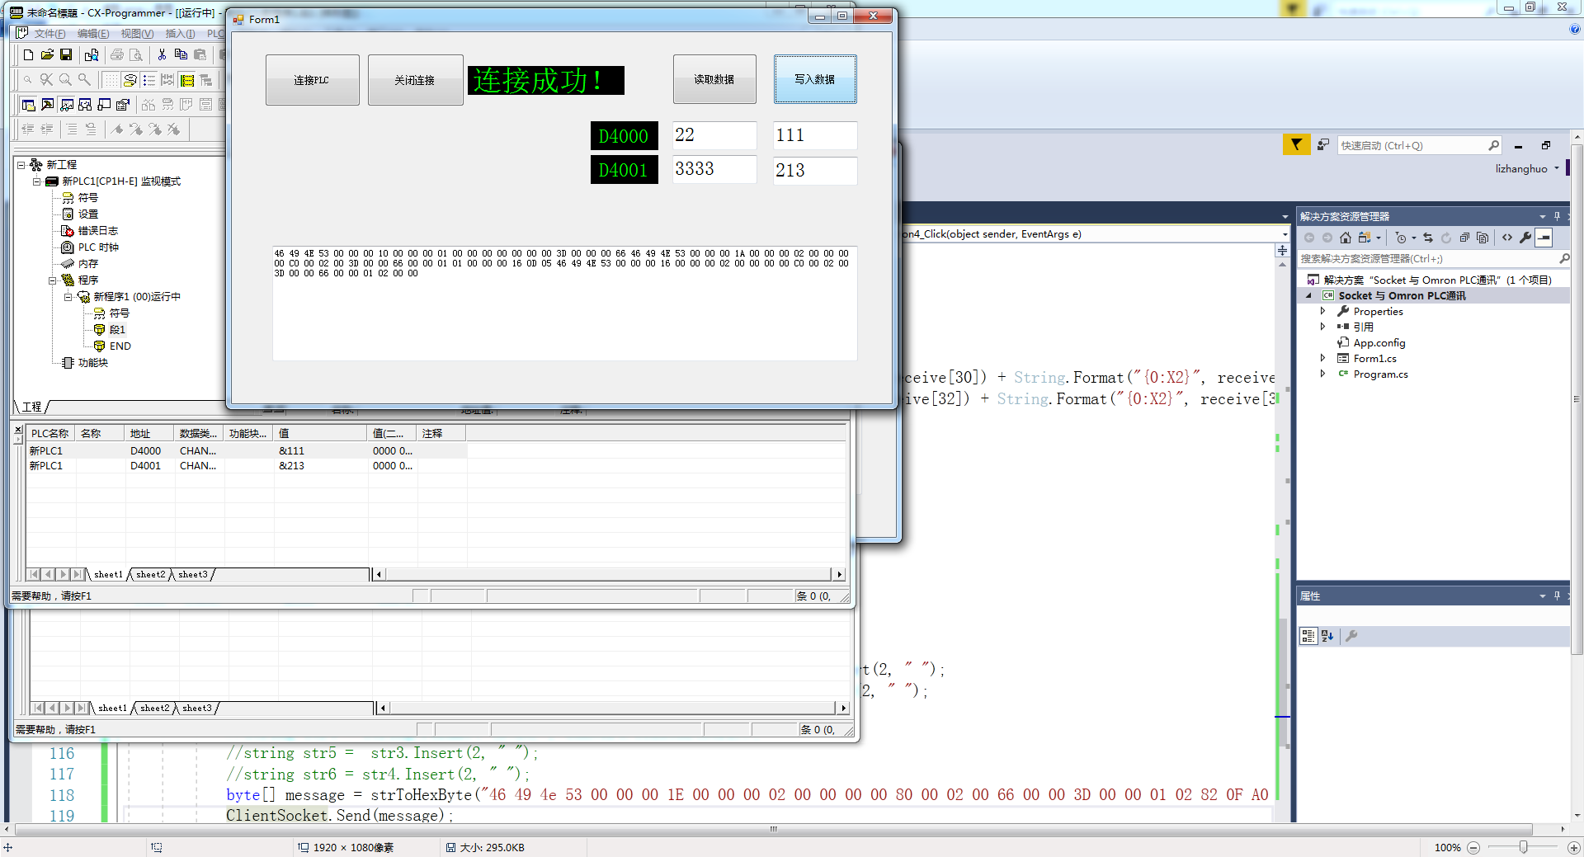
Task: Click the Solution Explorer properties wrench icon
Action: click(x=1525, y=238)
